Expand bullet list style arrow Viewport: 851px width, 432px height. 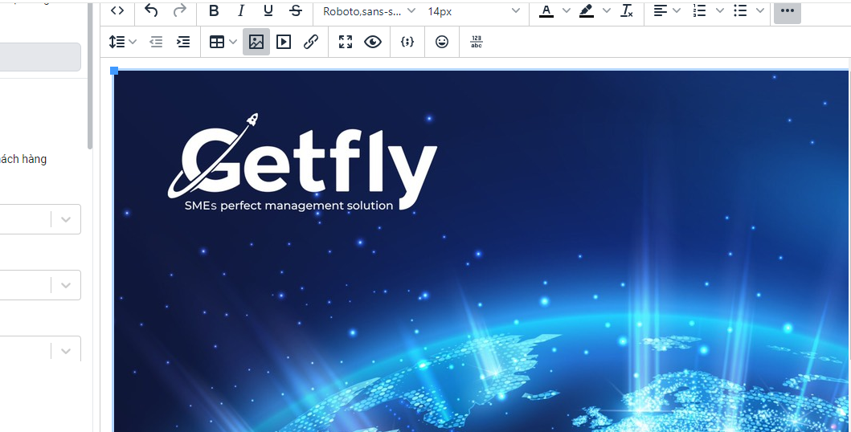tap(760, 11)
